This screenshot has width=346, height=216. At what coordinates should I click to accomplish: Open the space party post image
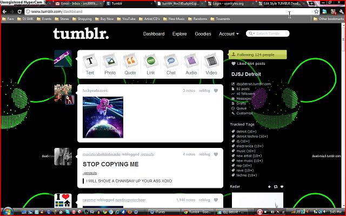103,117
